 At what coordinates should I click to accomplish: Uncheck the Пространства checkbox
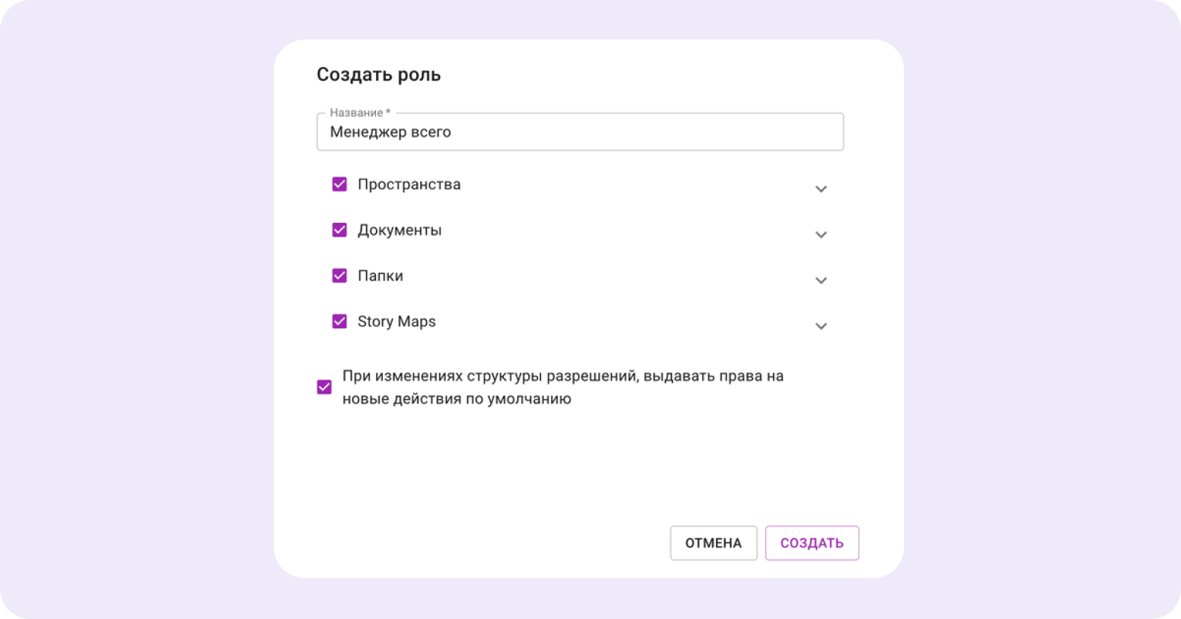339,184
